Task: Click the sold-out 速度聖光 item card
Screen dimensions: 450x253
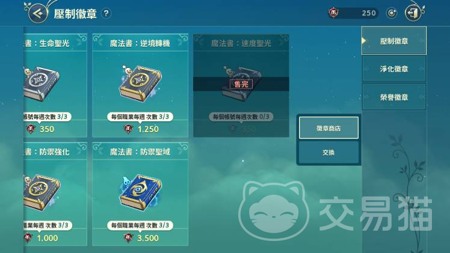Action: click(241, 85)
